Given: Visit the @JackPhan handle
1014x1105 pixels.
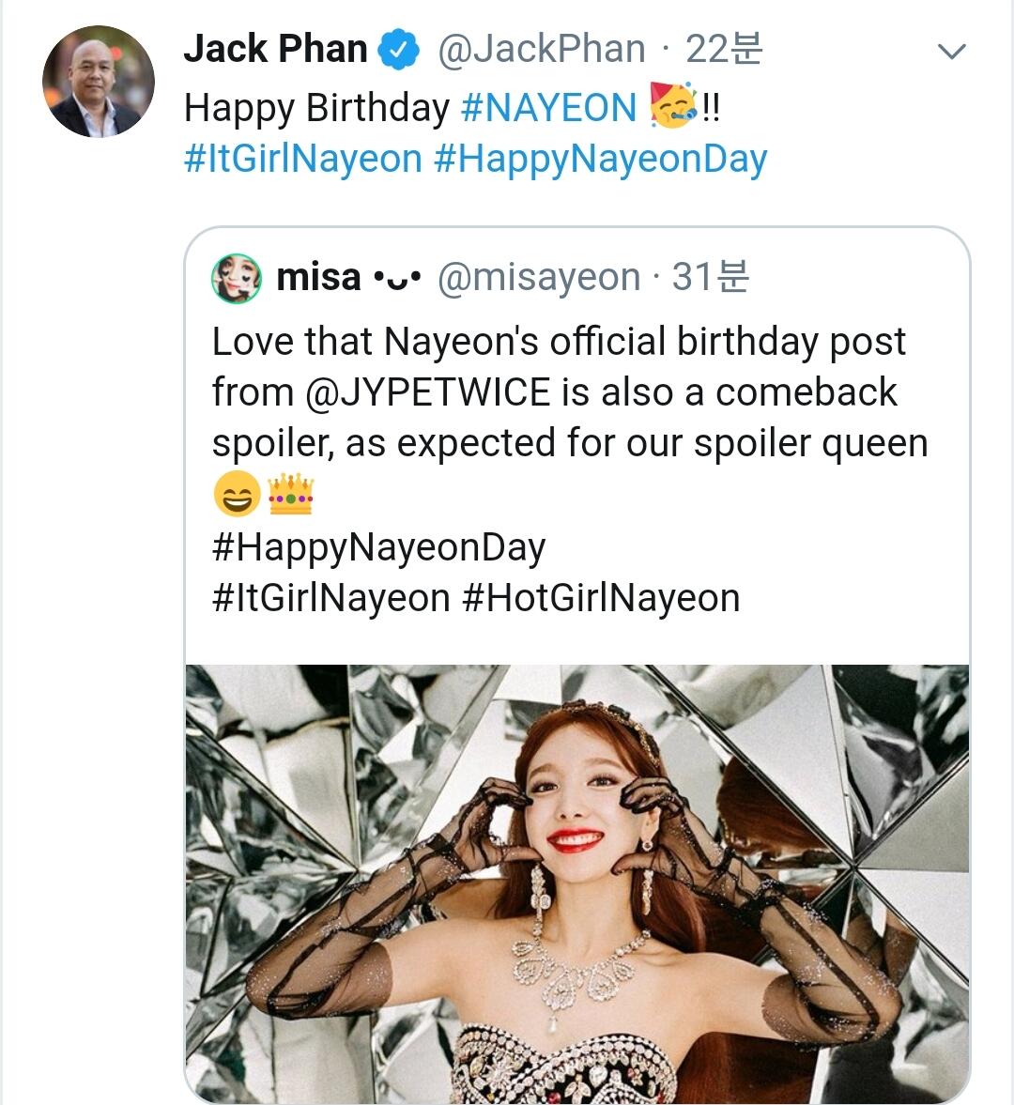Looking at the screenshot, I should [x=541, y=50].
